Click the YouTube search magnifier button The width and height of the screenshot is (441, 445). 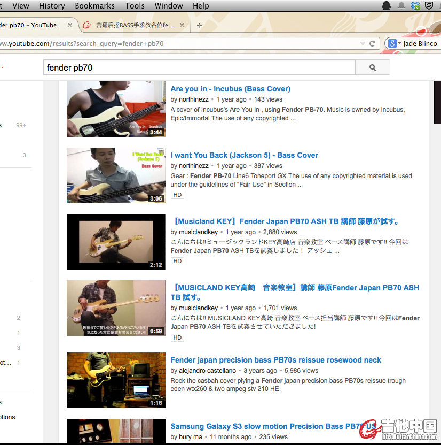point(373,67)
